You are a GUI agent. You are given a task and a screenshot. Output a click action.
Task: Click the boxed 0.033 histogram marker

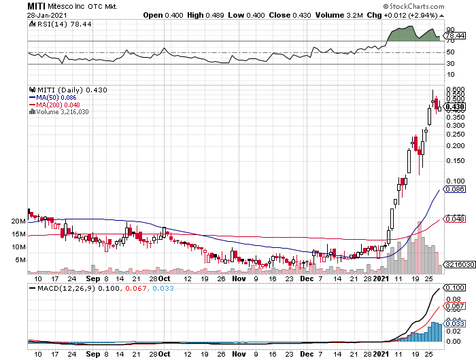point(455,323)
